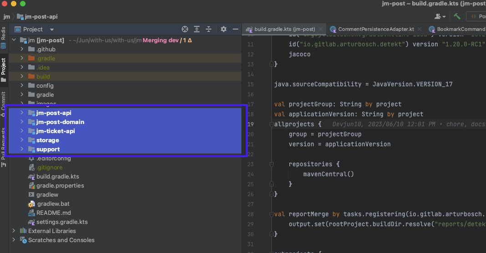
Task: Click gutter line number 15
Action: [251, 84]
